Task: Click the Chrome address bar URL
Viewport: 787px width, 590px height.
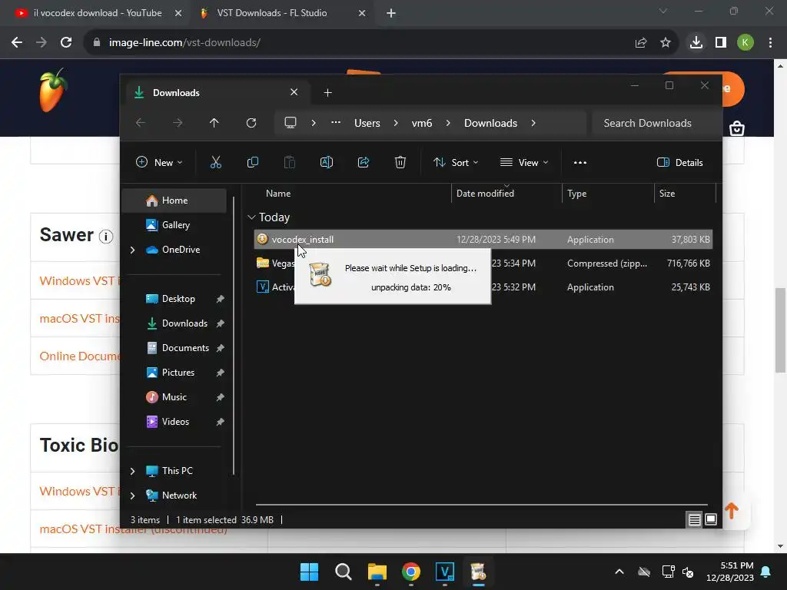Action: click(184, 43)
